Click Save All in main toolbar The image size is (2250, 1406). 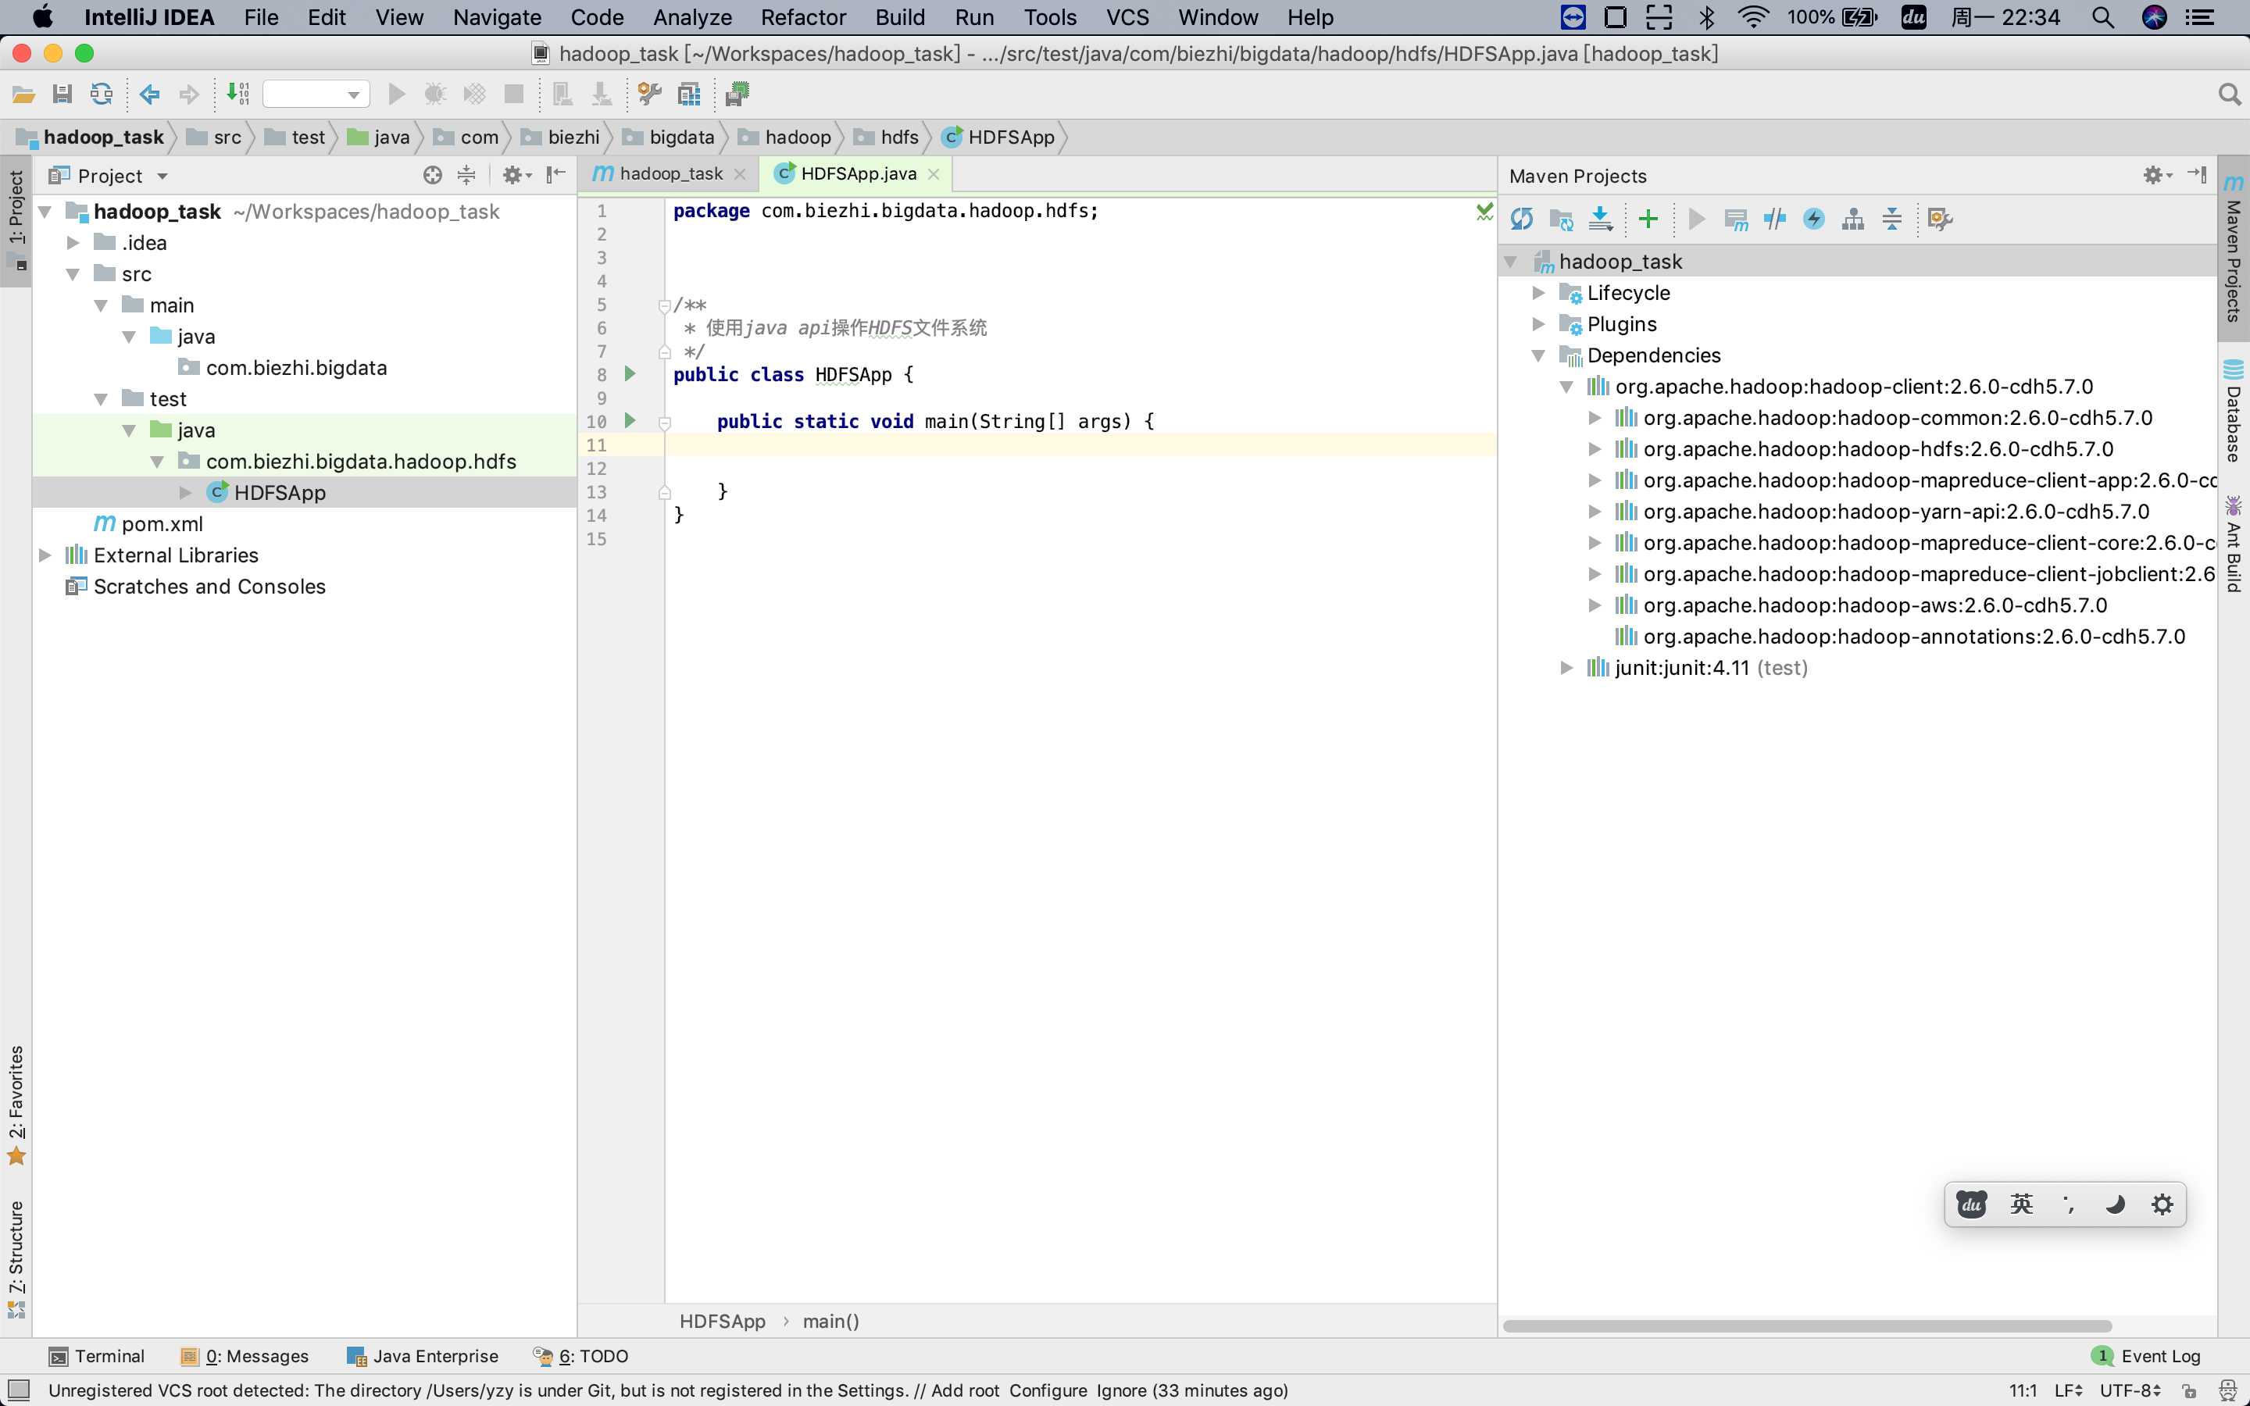pos(62,94)
